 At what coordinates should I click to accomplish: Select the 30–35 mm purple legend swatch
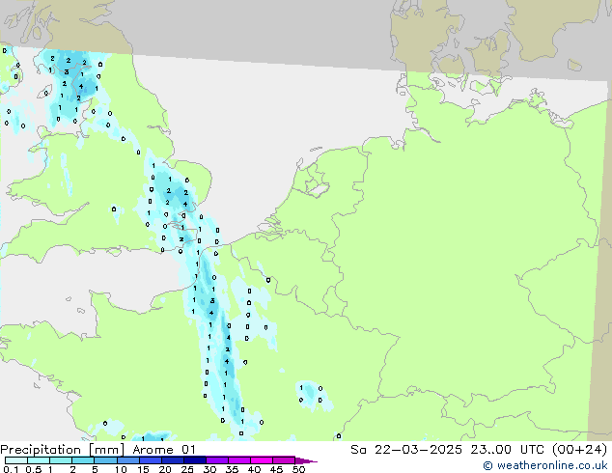click(216, 460)
